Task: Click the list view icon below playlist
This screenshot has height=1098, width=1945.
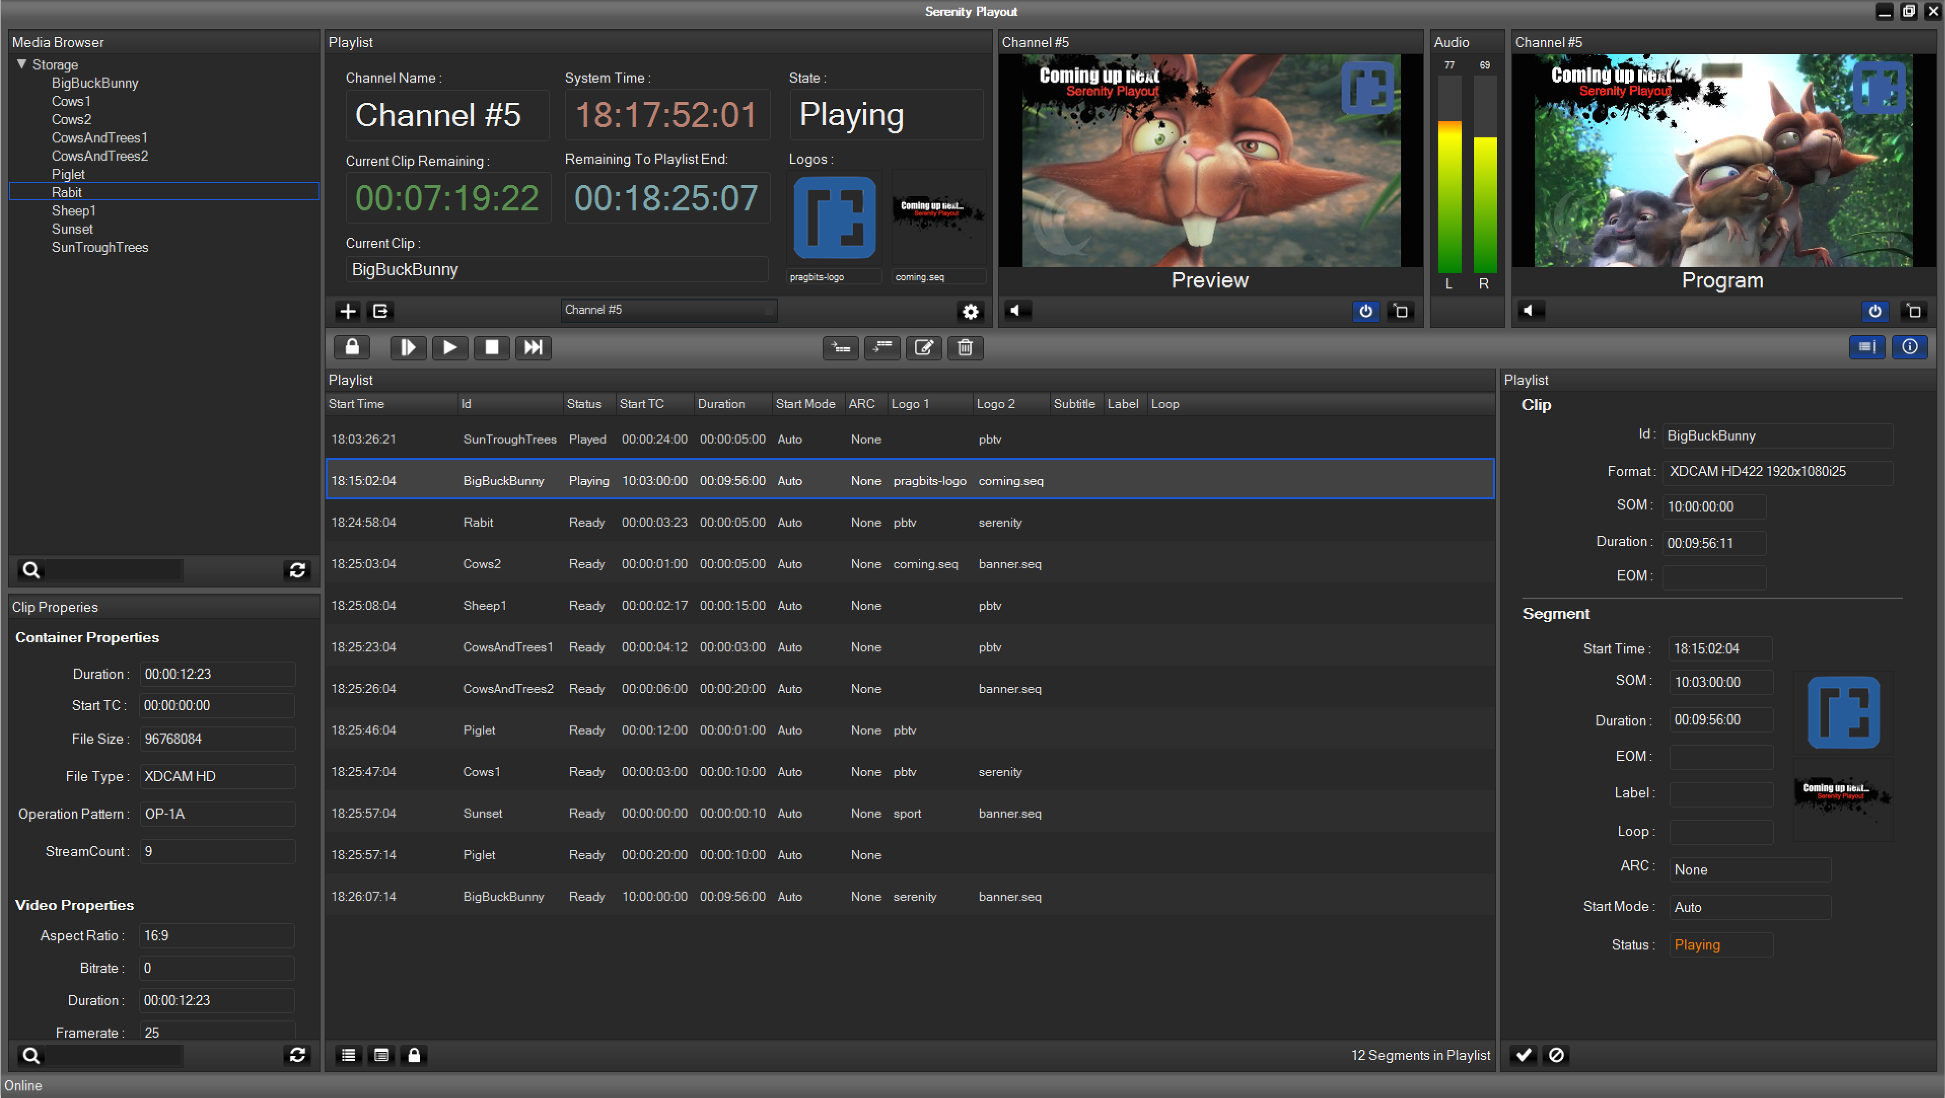Action: pyautogui.click(x=348, y=1056)
